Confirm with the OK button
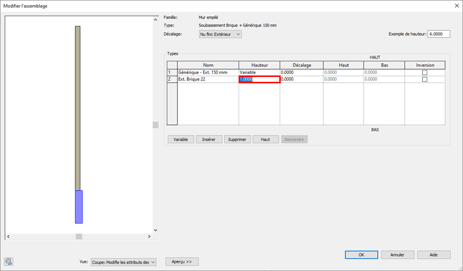Image resolution: width=463 pixels, height=271 pixels. click(361, 255)
